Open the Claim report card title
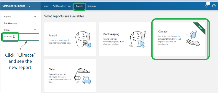This screenshot has width=218, height=93. pyautogui.click(x=52, y=69)
